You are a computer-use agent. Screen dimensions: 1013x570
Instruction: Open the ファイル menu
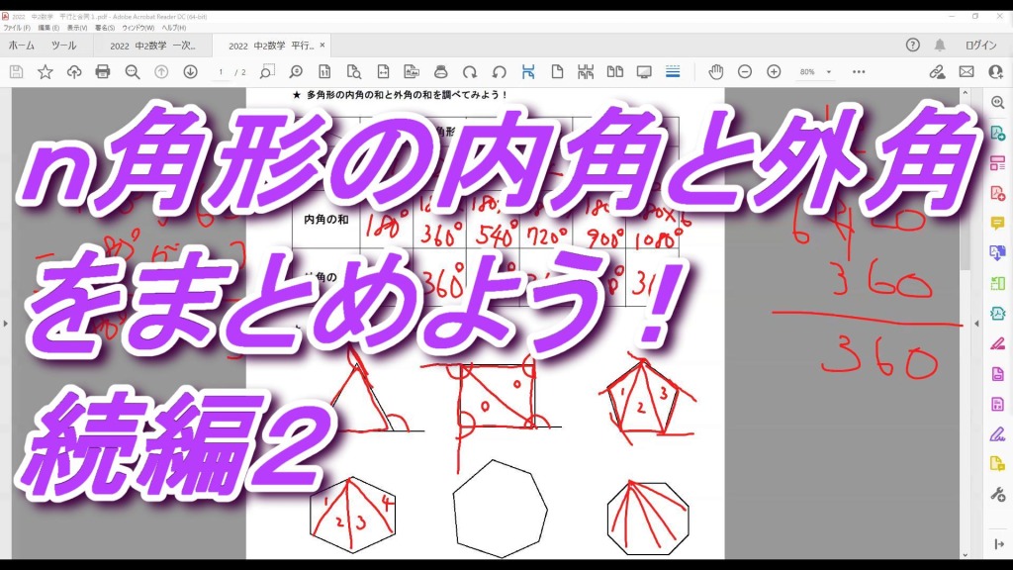[x=16, y=28]
